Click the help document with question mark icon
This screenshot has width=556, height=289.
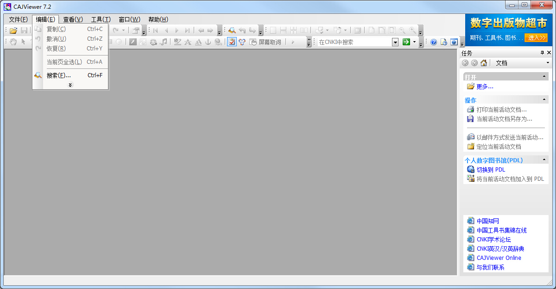tap(443, 42)
